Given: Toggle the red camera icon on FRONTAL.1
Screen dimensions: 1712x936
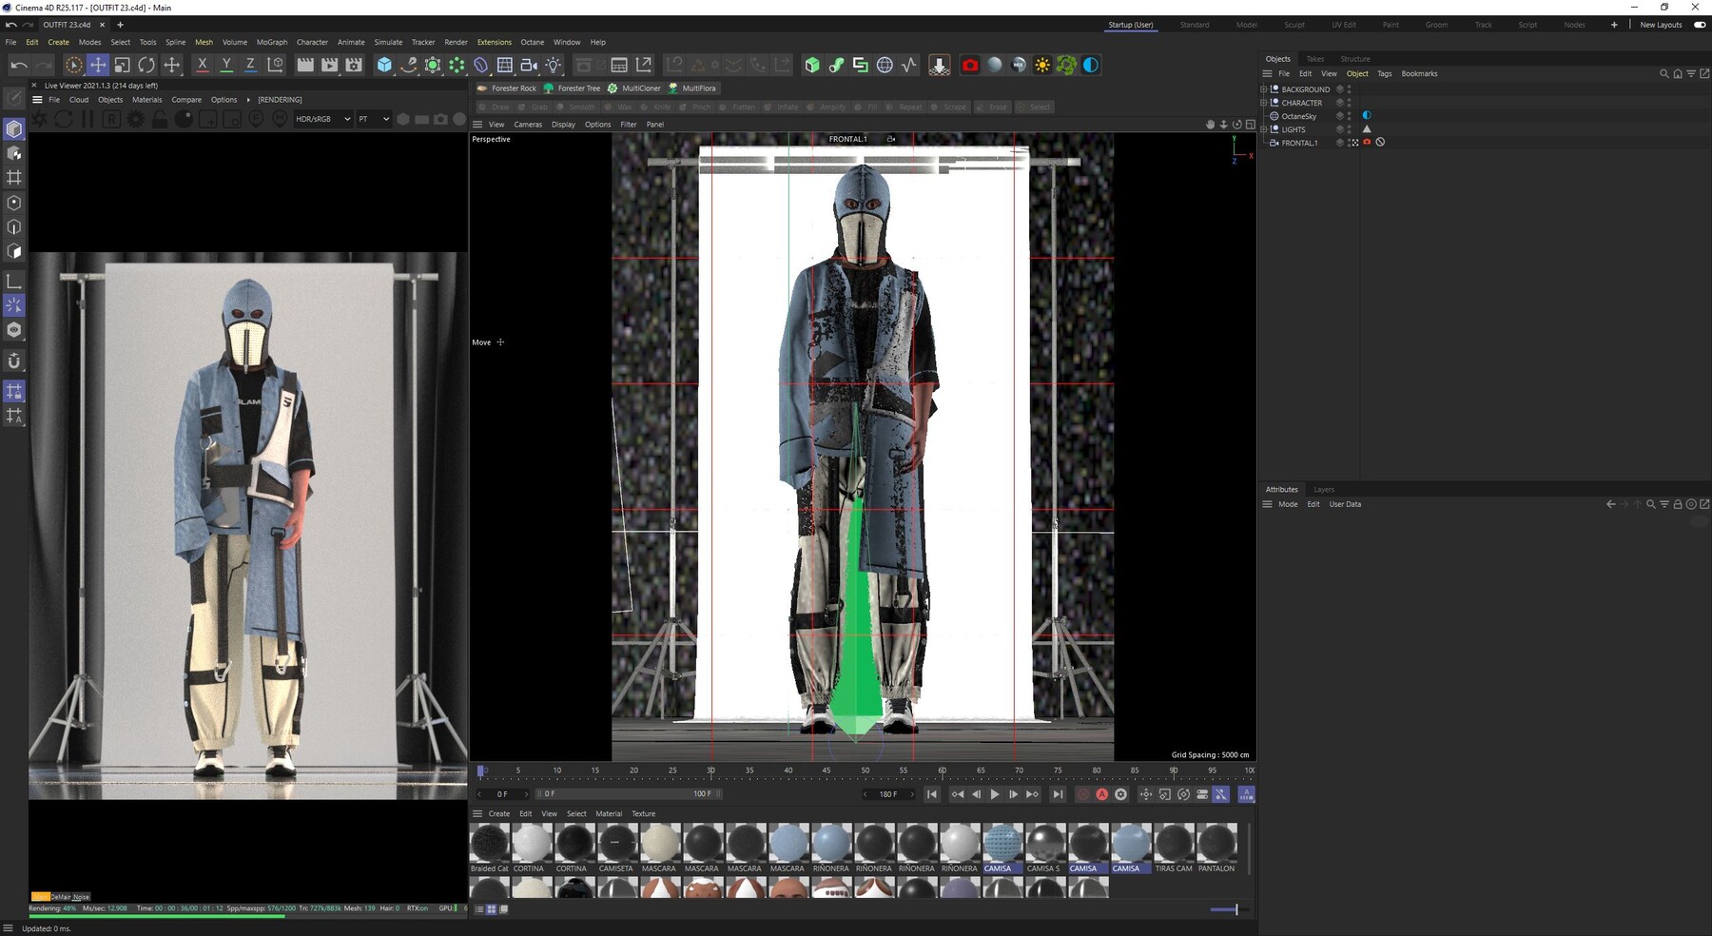Looking at the screenshot, I should (1367, 143).
